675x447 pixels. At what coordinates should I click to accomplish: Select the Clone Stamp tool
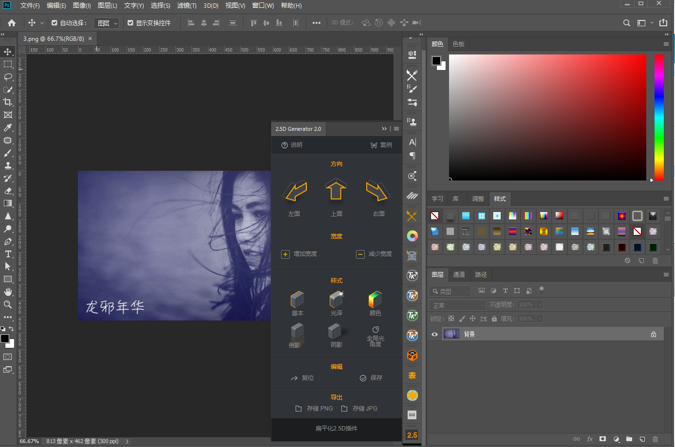pos(8,165)
